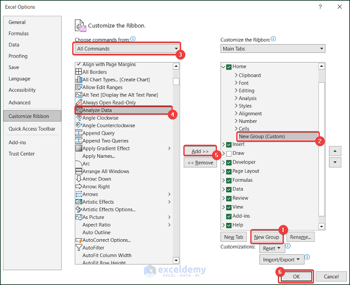Click the Append Two Queries icon
The height and width of the screenshot is (285, 350).
(79, 140)
